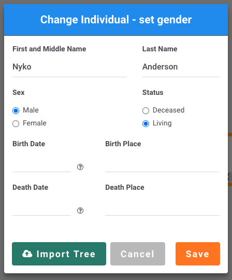This screenshot has height=280, width=232.
Task: Click the First and Middle Name field
Action: [69, 67]
